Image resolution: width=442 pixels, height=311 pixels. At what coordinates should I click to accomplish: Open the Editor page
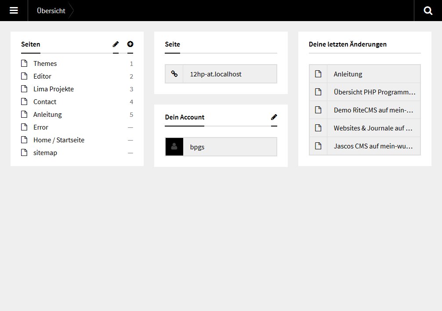click(x=42, y=76)
